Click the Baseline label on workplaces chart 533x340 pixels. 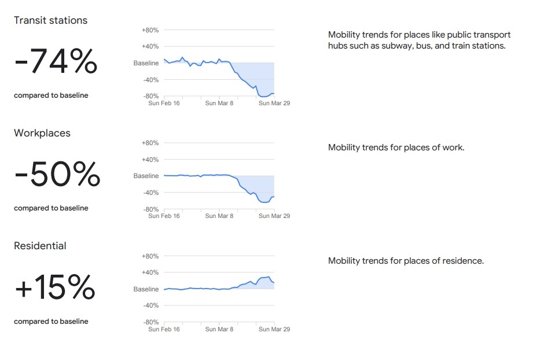[x=146, y=176]
